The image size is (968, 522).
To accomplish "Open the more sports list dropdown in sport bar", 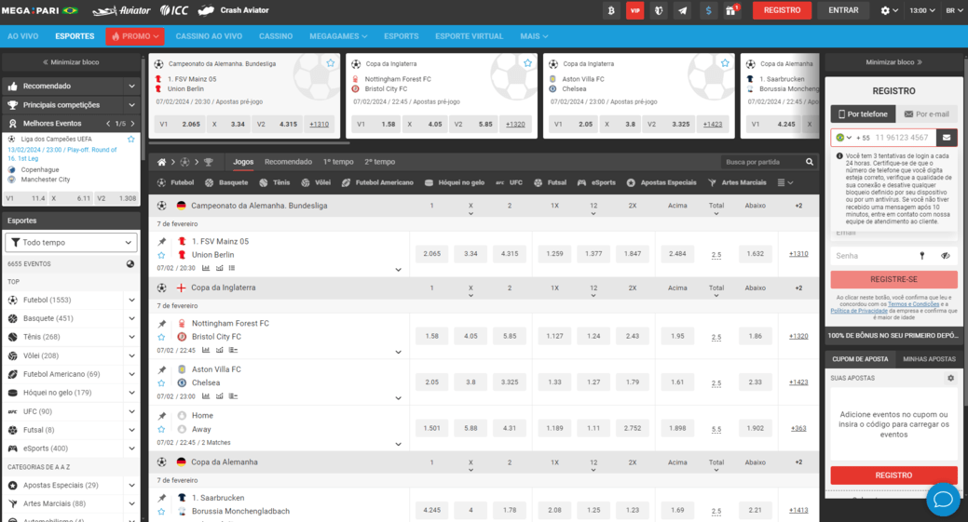I will (x=785, y=182).
